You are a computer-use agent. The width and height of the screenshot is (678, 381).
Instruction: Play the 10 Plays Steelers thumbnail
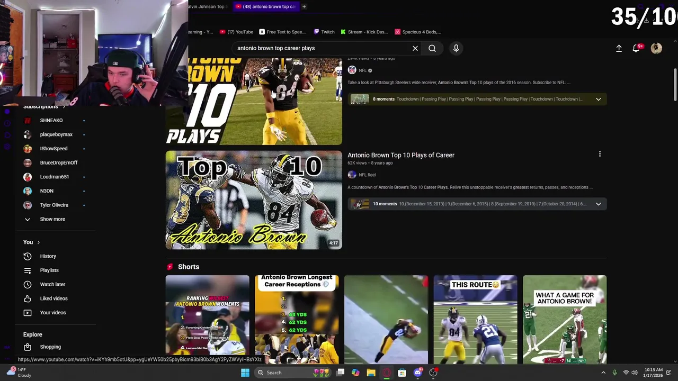click(254, 101)
